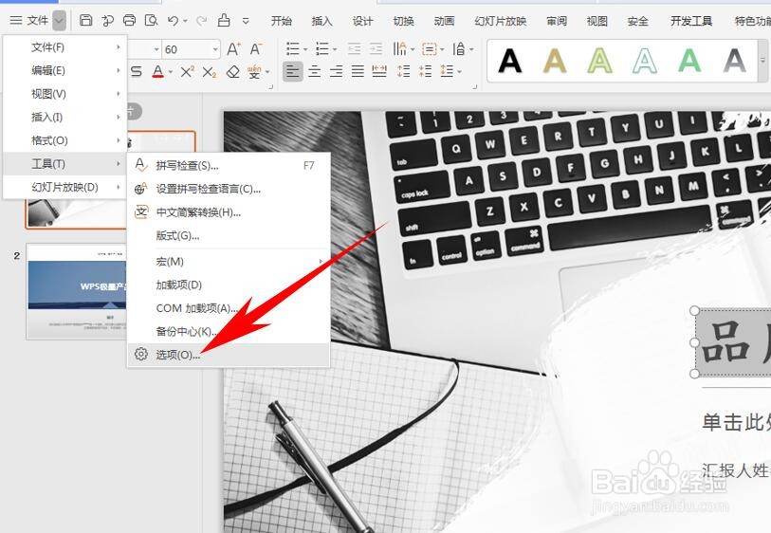This screenshot has width=771, height=533.
Task: Click the Save icon in quick access toolbar
Action: (x=86, y=20)
